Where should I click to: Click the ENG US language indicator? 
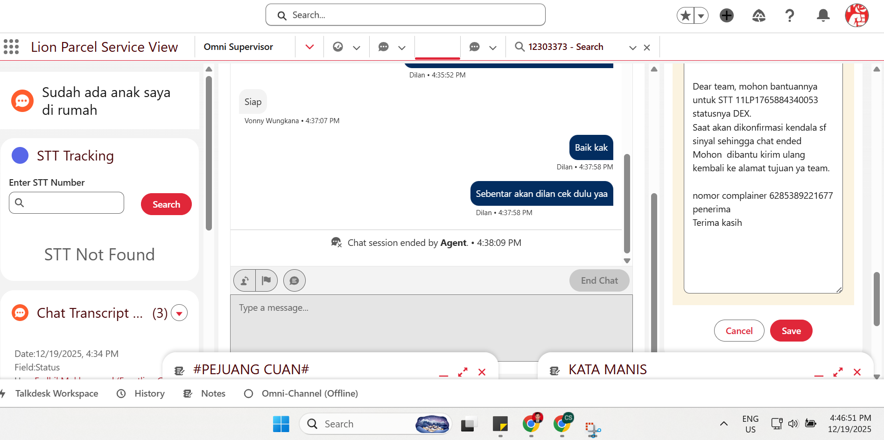tap(751, 424)
